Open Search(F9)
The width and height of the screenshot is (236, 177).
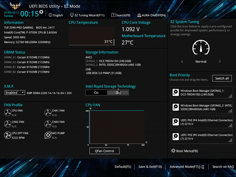coord(121,15)
